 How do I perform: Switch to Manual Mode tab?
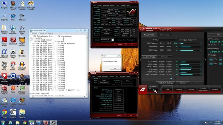149,35
